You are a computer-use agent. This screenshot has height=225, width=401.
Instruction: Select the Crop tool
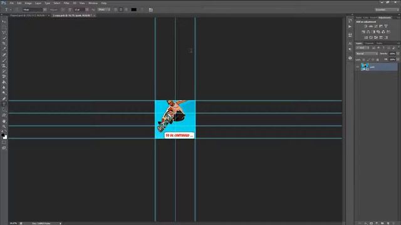(4, 43)
